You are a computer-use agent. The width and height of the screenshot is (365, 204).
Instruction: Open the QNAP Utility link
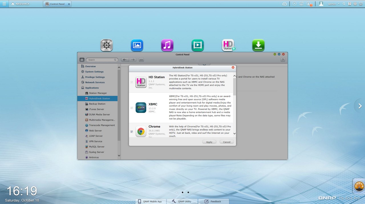click(182, 201)
